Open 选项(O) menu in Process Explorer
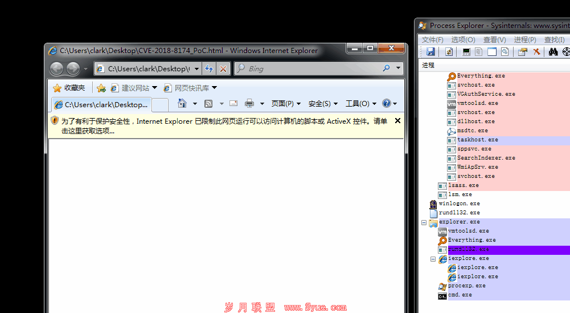570x313 pixels. click(463, 40)
